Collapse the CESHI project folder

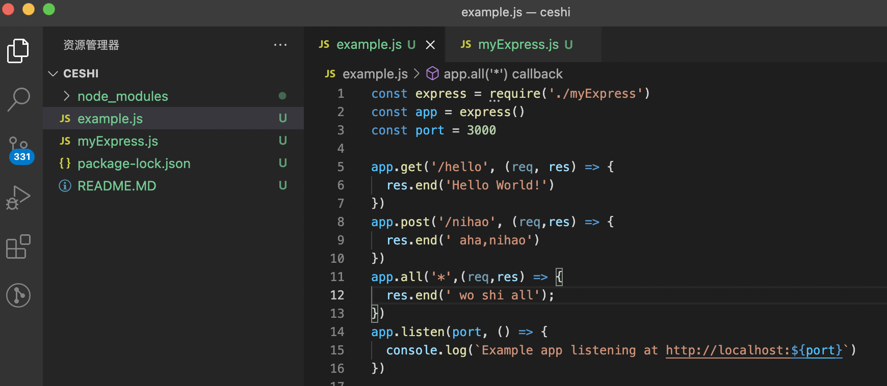[x=173, y=73]
